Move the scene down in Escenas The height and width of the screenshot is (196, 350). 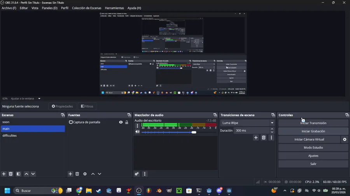(x=33, y=174)
